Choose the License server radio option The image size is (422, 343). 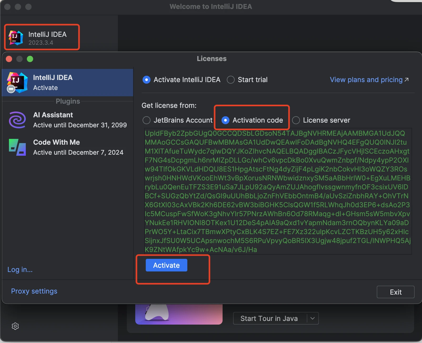(296, 120)
